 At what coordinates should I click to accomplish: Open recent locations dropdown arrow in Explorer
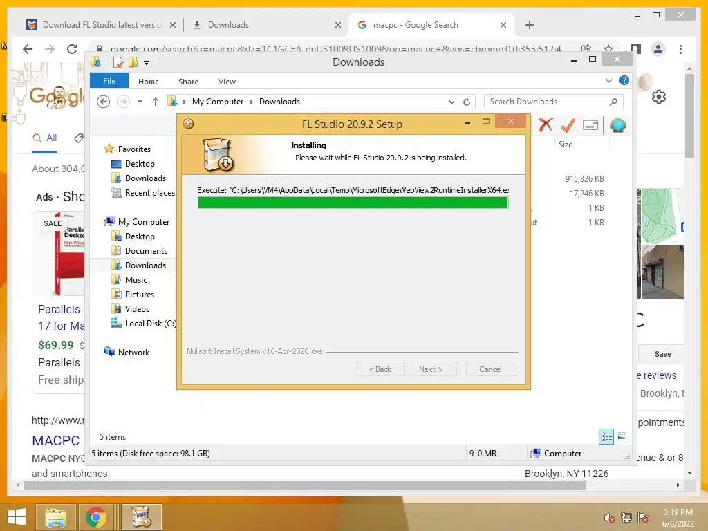tap(140, 102)
